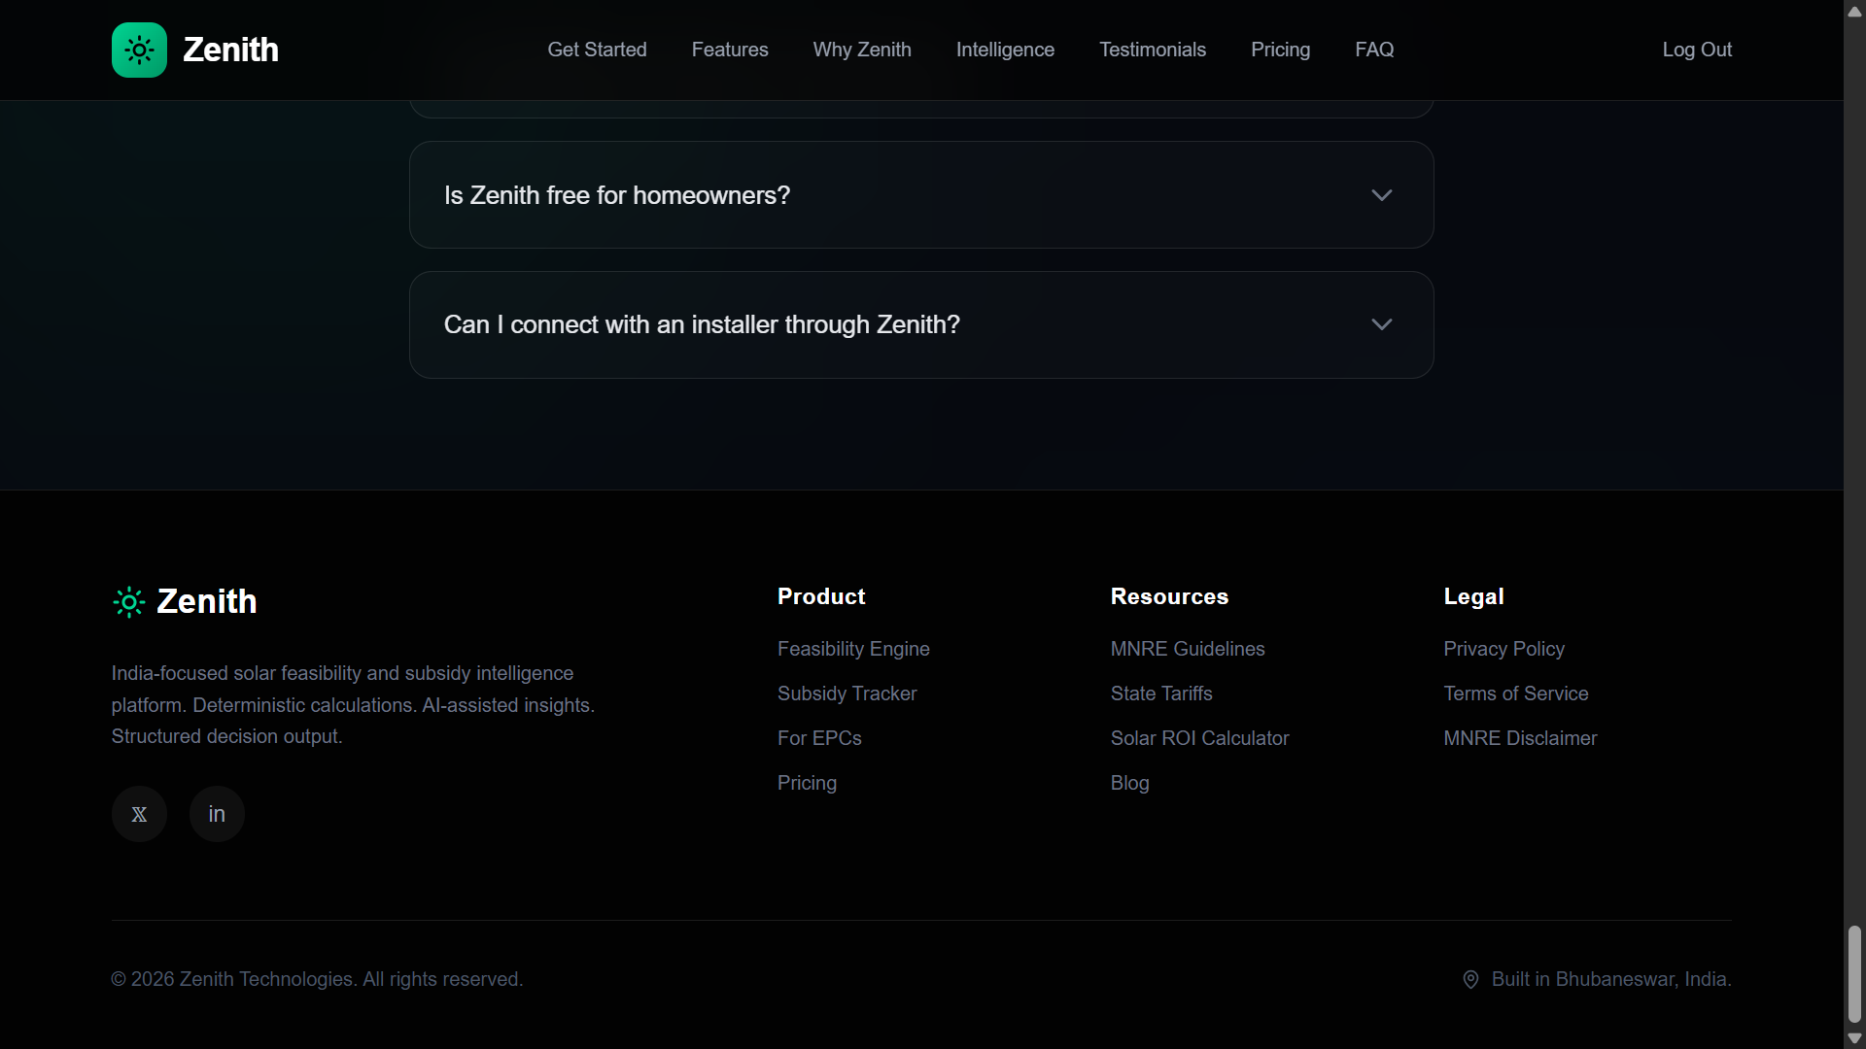Open the X social media icon

click(x=139, y=814)
